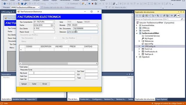Expand the Referencias node

click(x=139, y=41)
